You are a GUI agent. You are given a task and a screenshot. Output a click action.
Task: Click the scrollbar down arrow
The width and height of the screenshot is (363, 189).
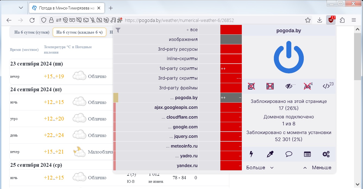(357, 185)
